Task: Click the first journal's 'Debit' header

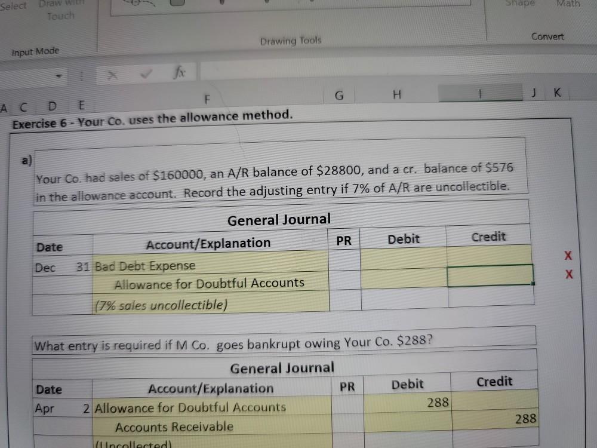Action: (x=403, y=239)
